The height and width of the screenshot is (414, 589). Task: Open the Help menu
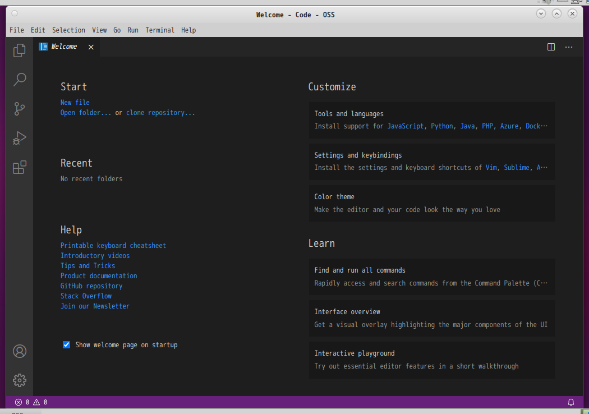coord(188,30)
